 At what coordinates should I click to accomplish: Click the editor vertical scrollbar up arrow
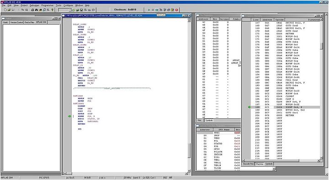pos(189,20)
